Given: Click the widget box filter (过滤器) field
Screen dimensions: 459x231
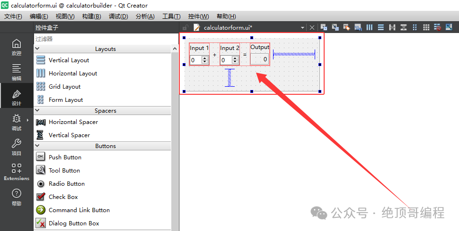Looking at the screenshot, I should [x=106, y=39].
